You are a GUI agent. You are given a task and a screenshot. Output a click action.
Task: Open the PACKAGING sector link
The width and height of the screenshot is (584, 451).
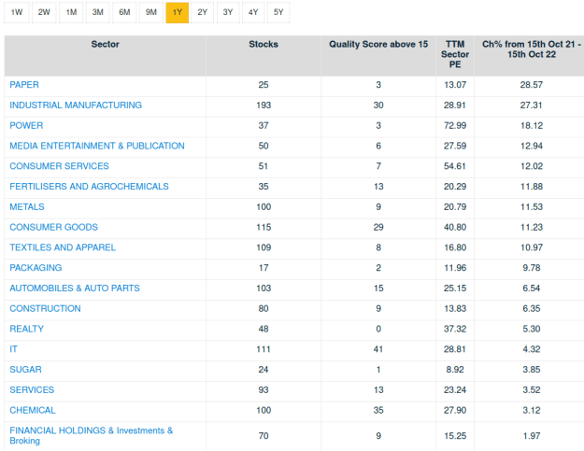click(36, 268)
